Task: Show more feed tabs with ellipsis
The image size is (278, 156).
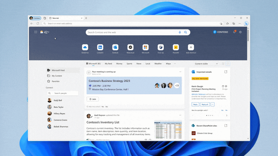Action: click(x=175, y=64)
